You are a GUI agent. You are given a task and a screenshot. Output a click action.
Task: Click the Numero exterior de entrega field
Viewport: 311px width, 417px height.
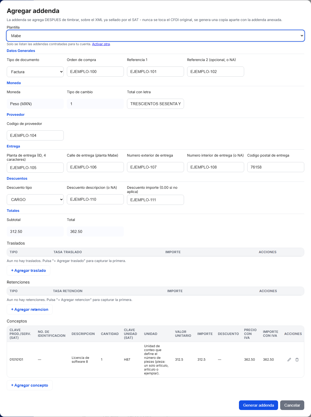click(x=155, y=167)
